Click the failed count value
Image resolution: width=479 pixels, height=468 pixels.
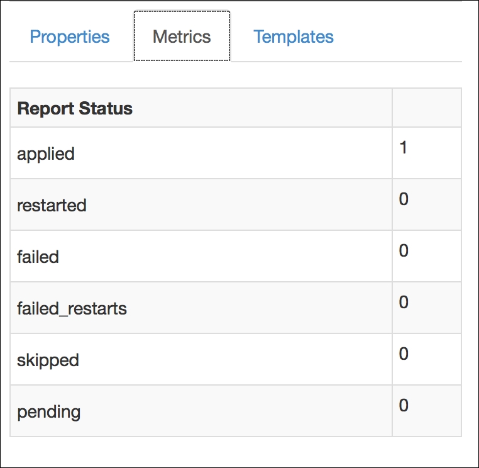point(404,251)
